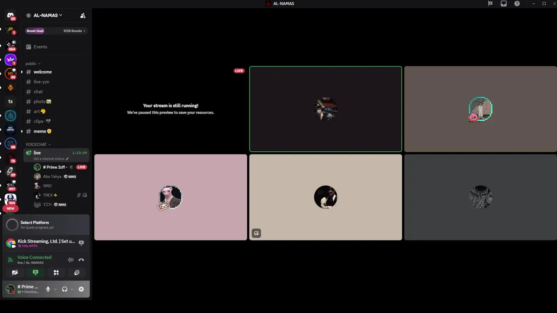Click the red LIVE badge on stream tile
Screen dimensions: 557x313
click(239, 71)
